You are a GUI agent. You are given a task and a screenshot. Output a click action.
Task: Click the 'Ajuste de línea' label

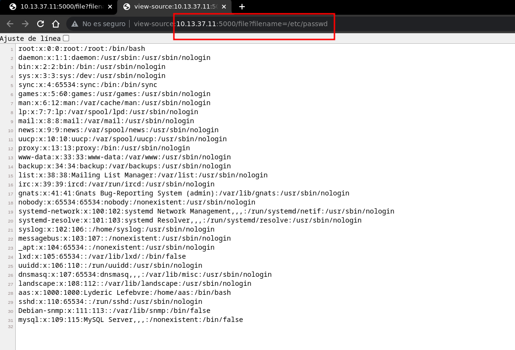click(30, 39)
